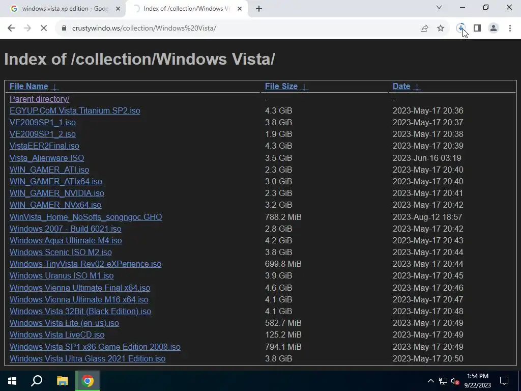
Task: Download EGYUP.CoM.Vista.Titanium.SP2.iso
Action: [75, 110]
